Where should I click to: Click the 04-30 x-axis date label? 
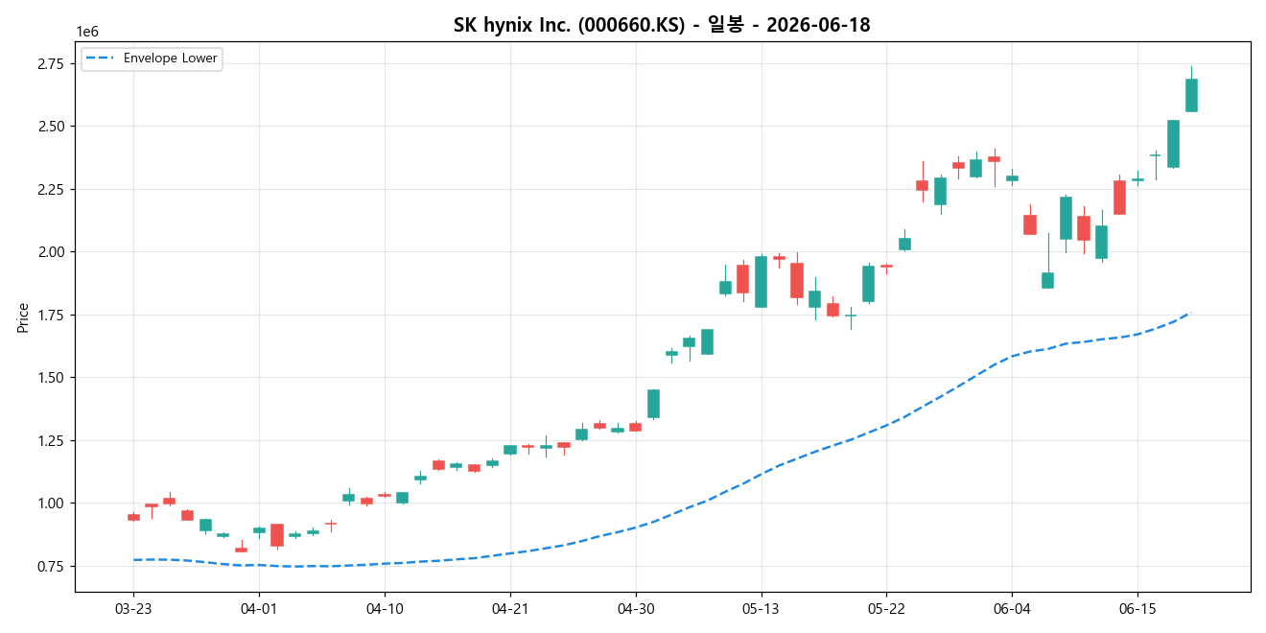(636, 609)
